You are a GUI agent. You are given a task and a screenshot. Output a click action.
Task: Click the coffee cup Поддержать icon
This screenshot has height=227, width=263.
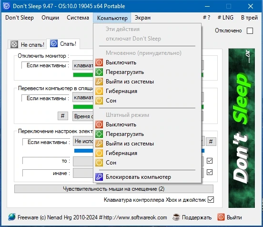176,217
